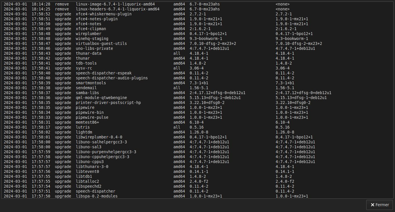395x212 pixels.
Task: Click the "printer-driver-postscript-hp" package name
Action: click(x=108, y=103)
